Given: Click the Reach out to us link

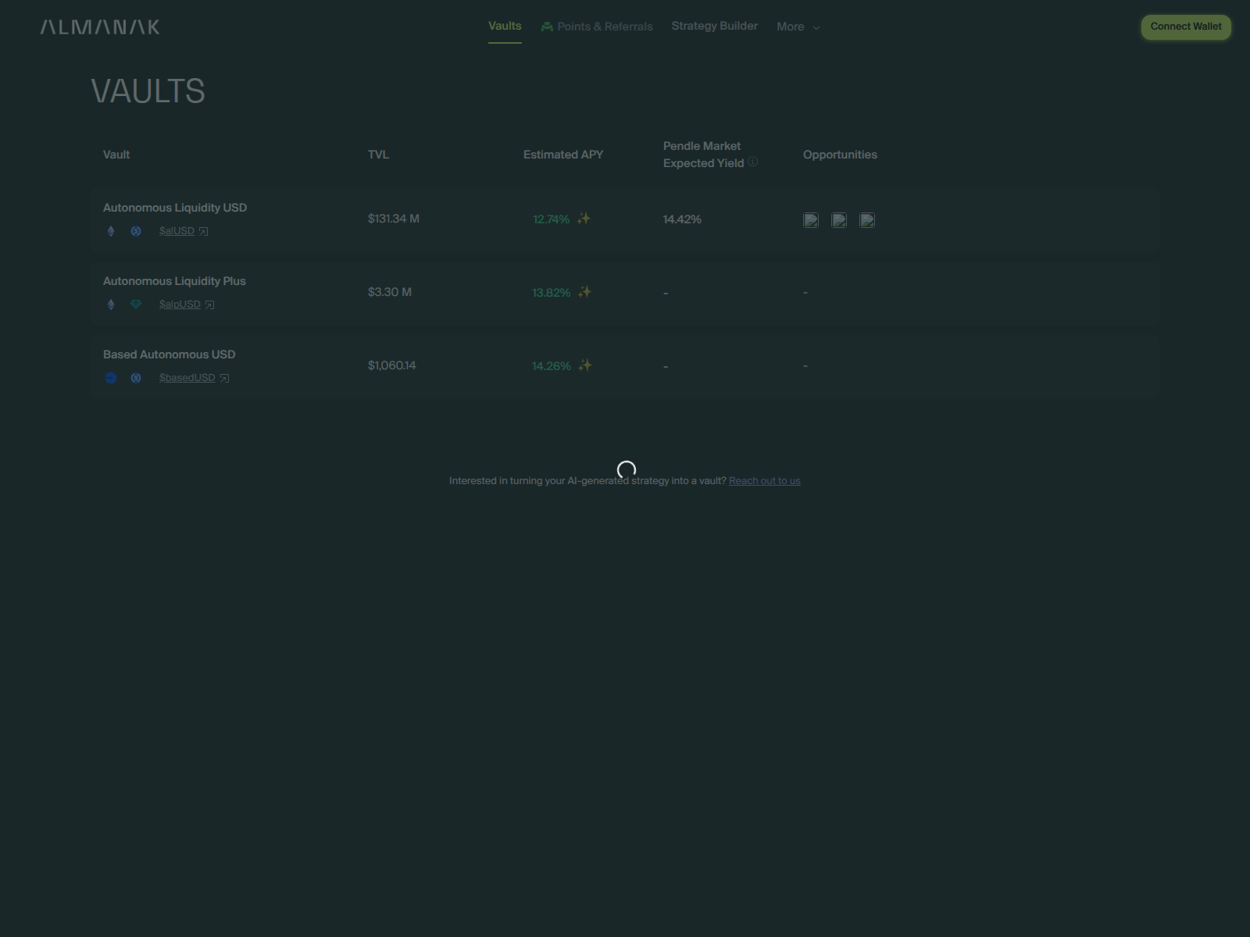Looking at the screenshot, I should [765, 481].
